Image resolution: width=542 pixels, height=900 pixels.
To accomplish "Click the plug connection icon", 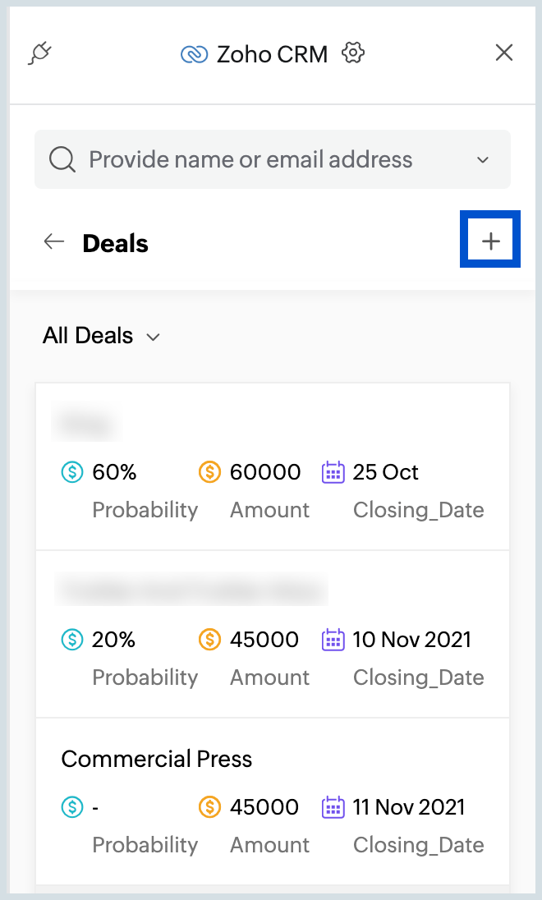I will point(40,53).
